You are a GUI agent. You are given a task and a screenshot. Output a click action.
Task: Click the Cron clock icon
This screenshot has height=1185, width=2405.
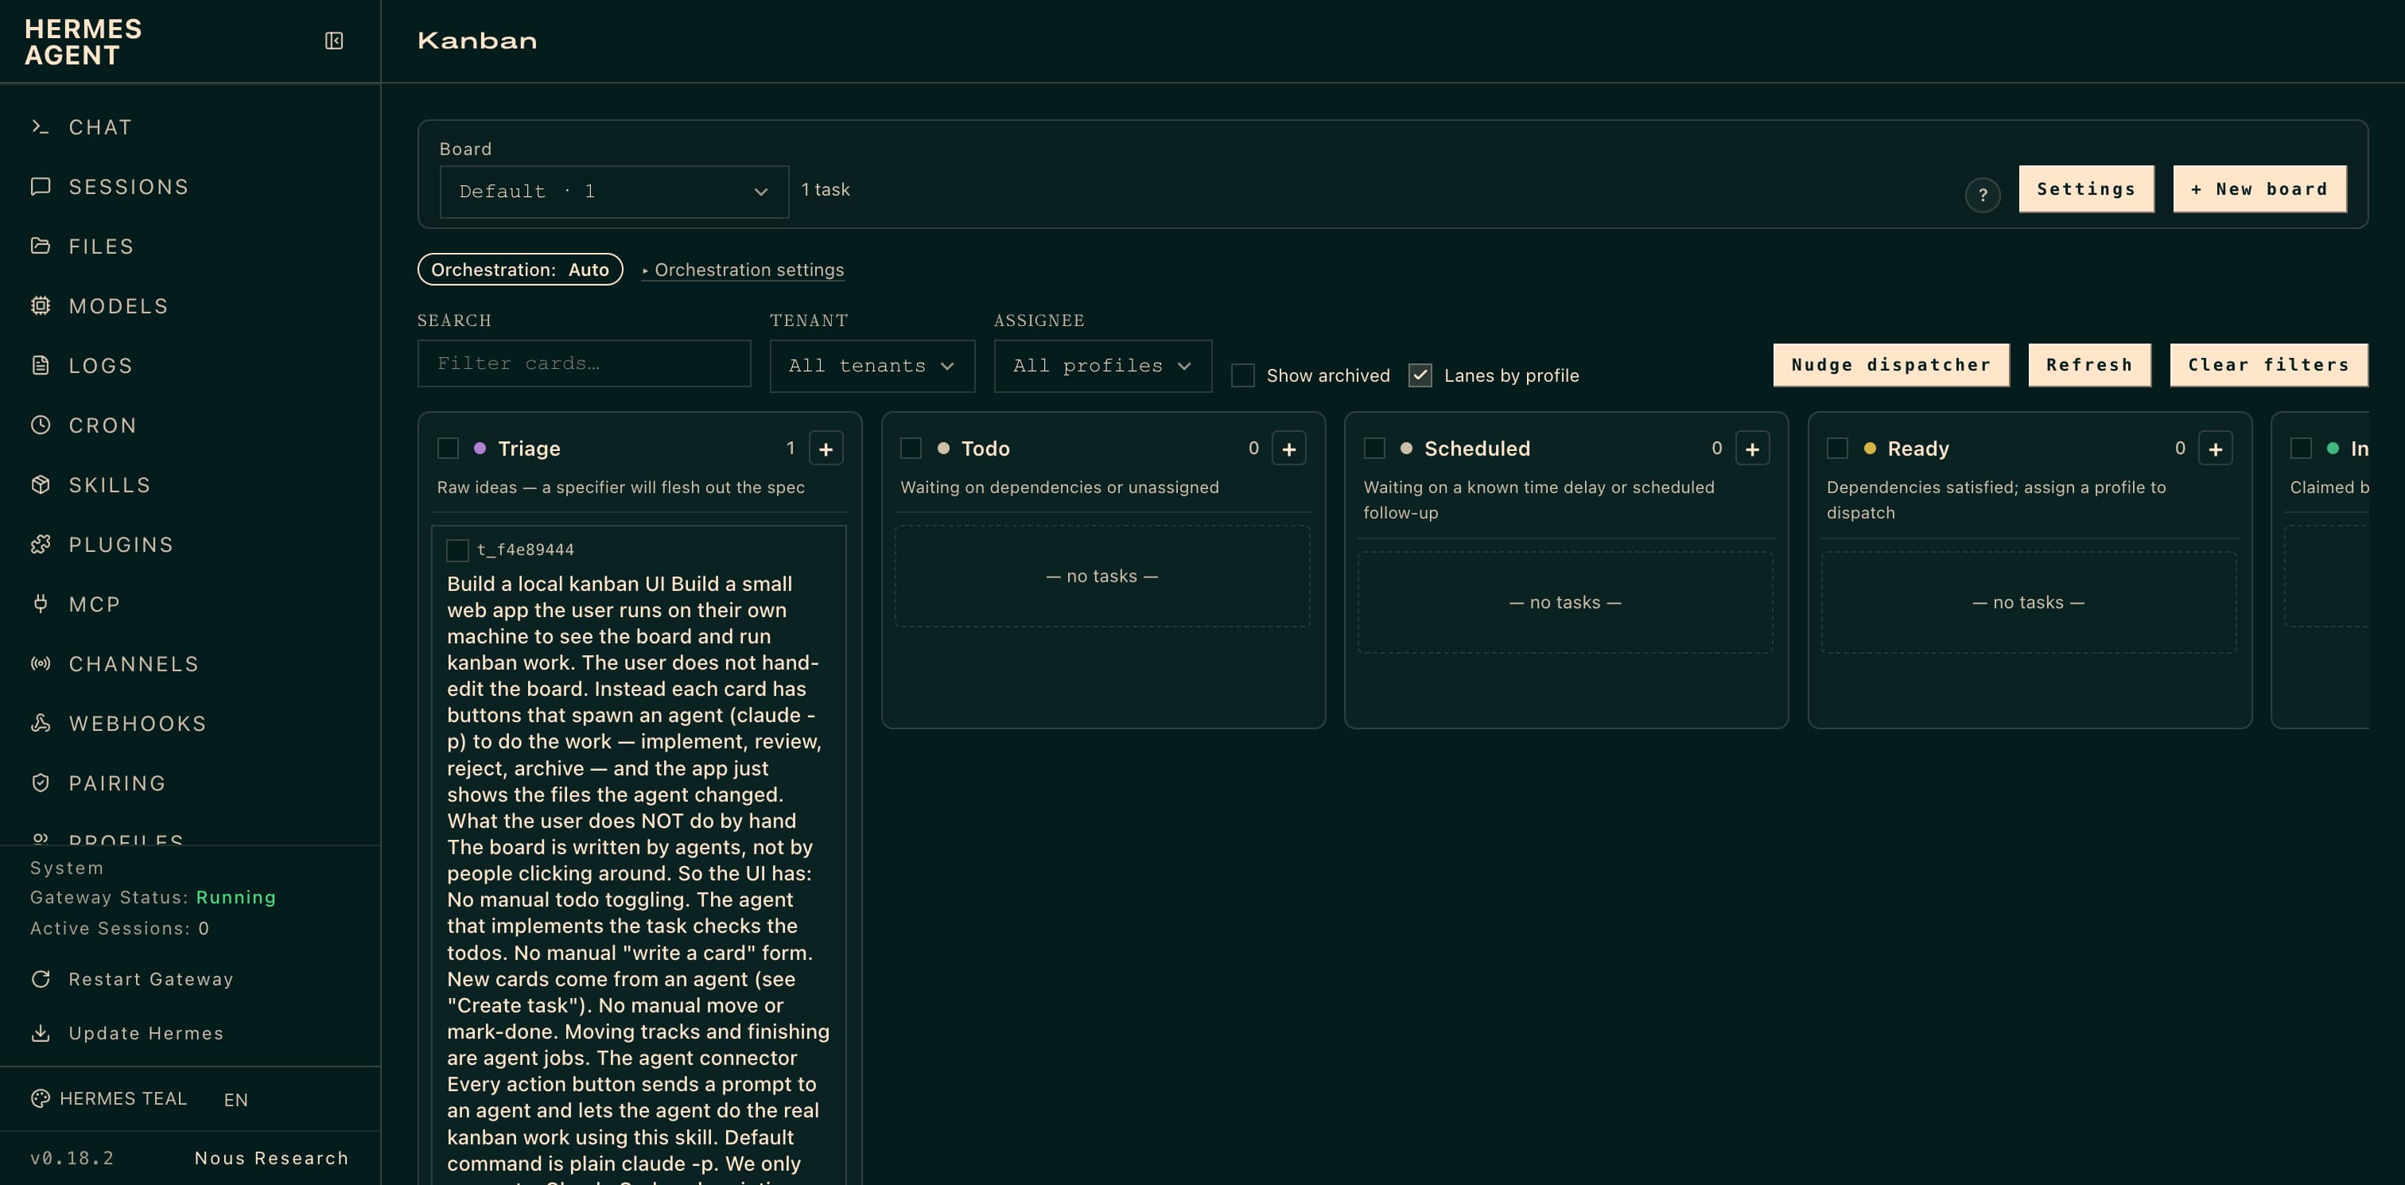coord(40,425)
